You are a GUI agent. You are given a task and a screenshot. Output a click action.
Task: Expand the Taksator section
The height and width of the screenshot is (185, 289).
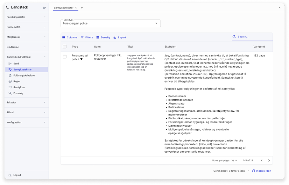(26, 102)
